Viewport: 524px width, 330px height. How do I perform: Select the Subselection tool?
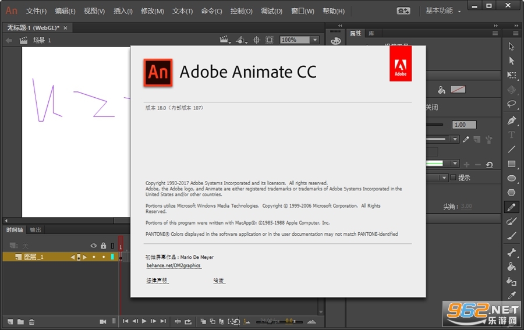(511, 61)
